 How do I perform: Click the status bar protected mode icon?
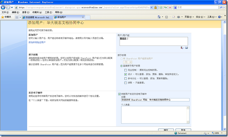click(205, 133)
